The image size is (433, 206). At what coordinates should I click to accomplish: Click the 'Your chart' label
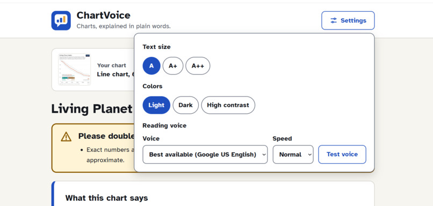[x=112, y=65]
